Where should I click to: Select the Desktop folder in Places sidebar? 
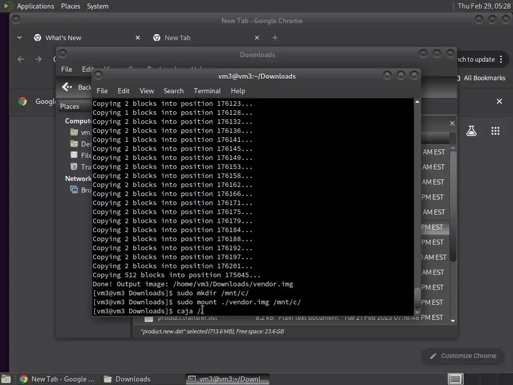(x=81, y=144)
